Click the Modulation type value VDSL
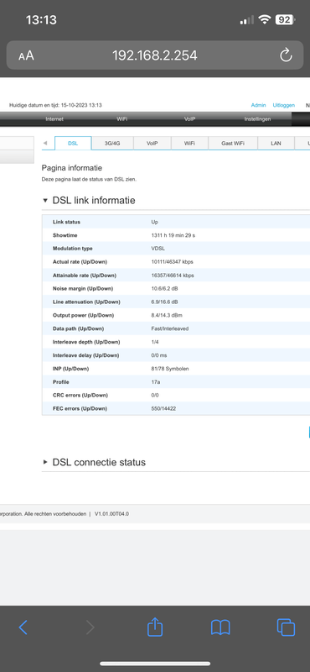Viewport: 310px width, 672px height. click(158, 249)
